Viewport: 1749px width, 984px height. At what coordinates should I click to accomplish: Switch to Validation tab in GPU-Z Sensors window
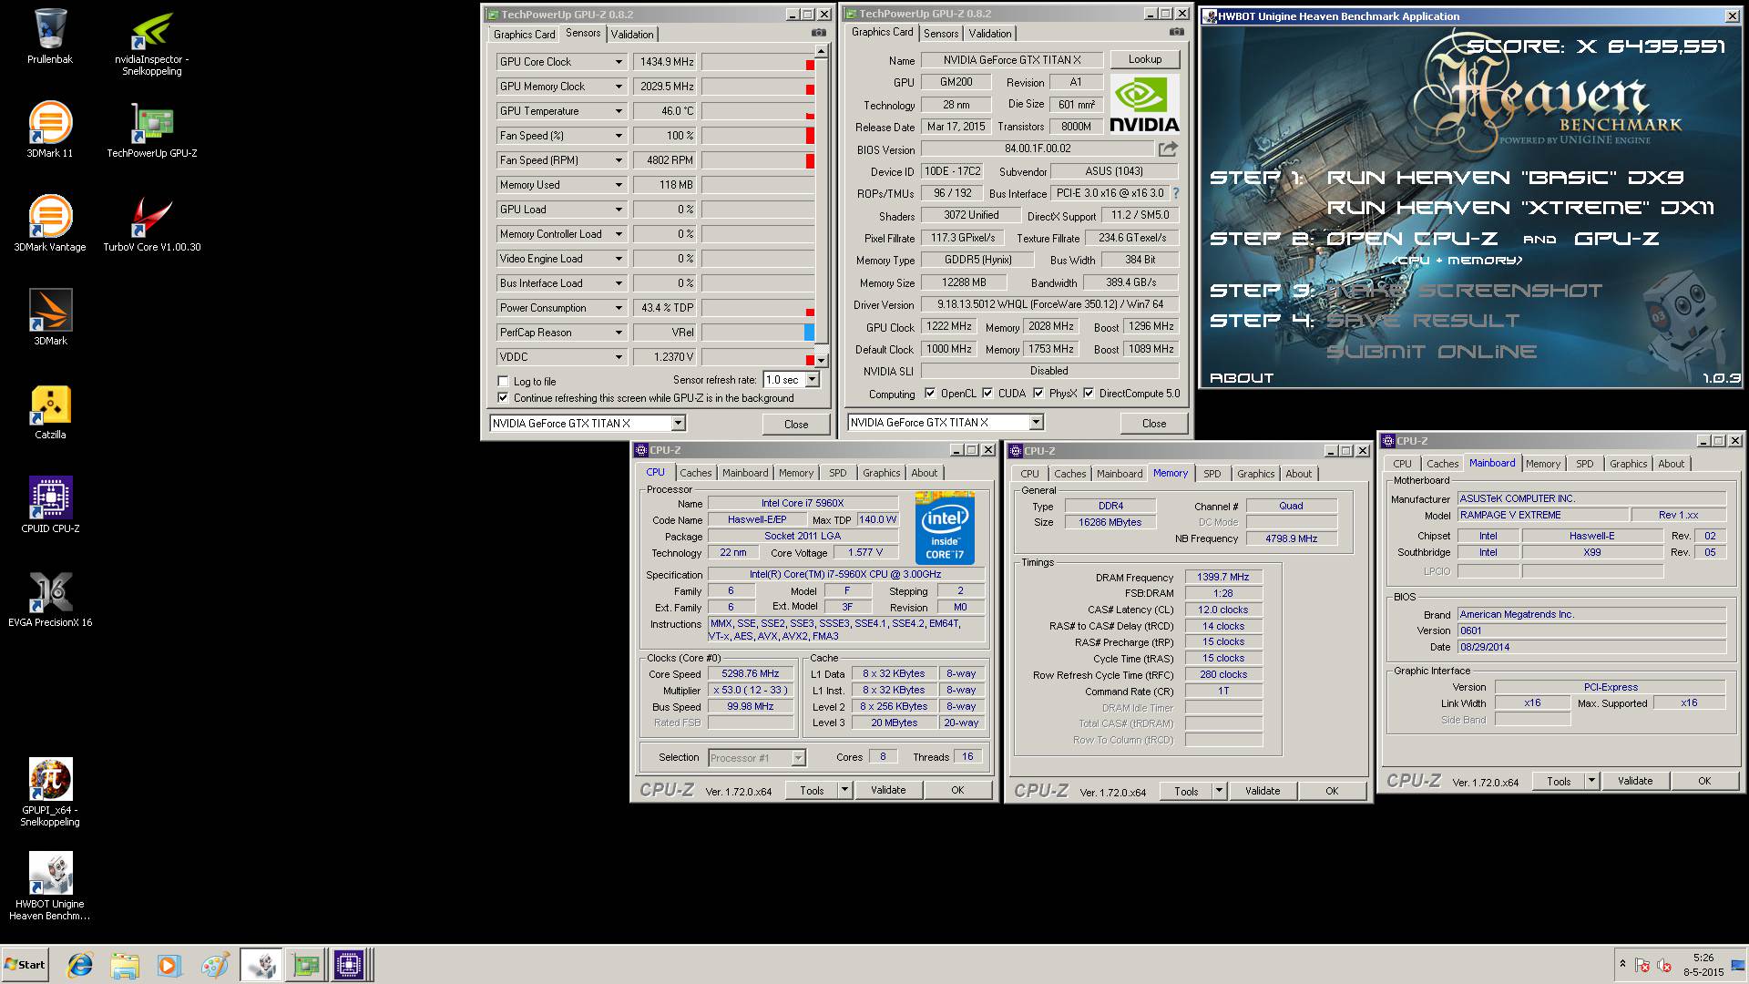tap(632, 35)
